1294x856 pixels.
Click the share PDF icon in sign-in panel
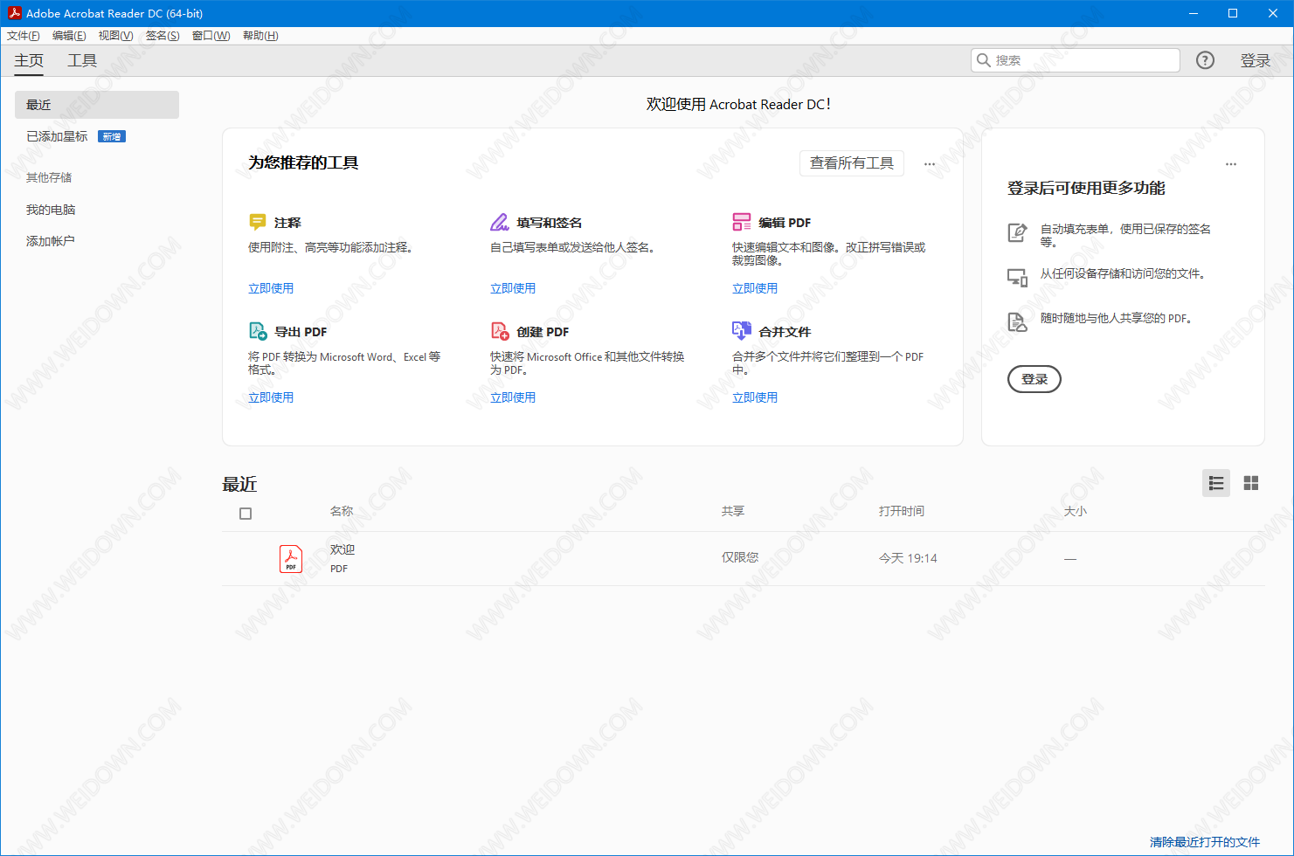(x=1017, y=321)
